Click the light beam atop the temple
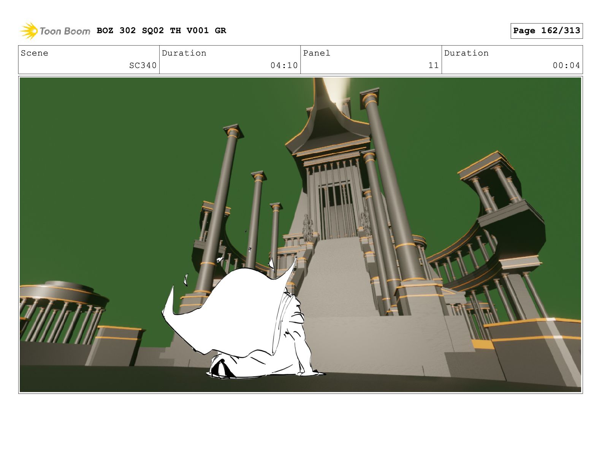The width and height of the screenshot is (602, 465). point(336,89)
